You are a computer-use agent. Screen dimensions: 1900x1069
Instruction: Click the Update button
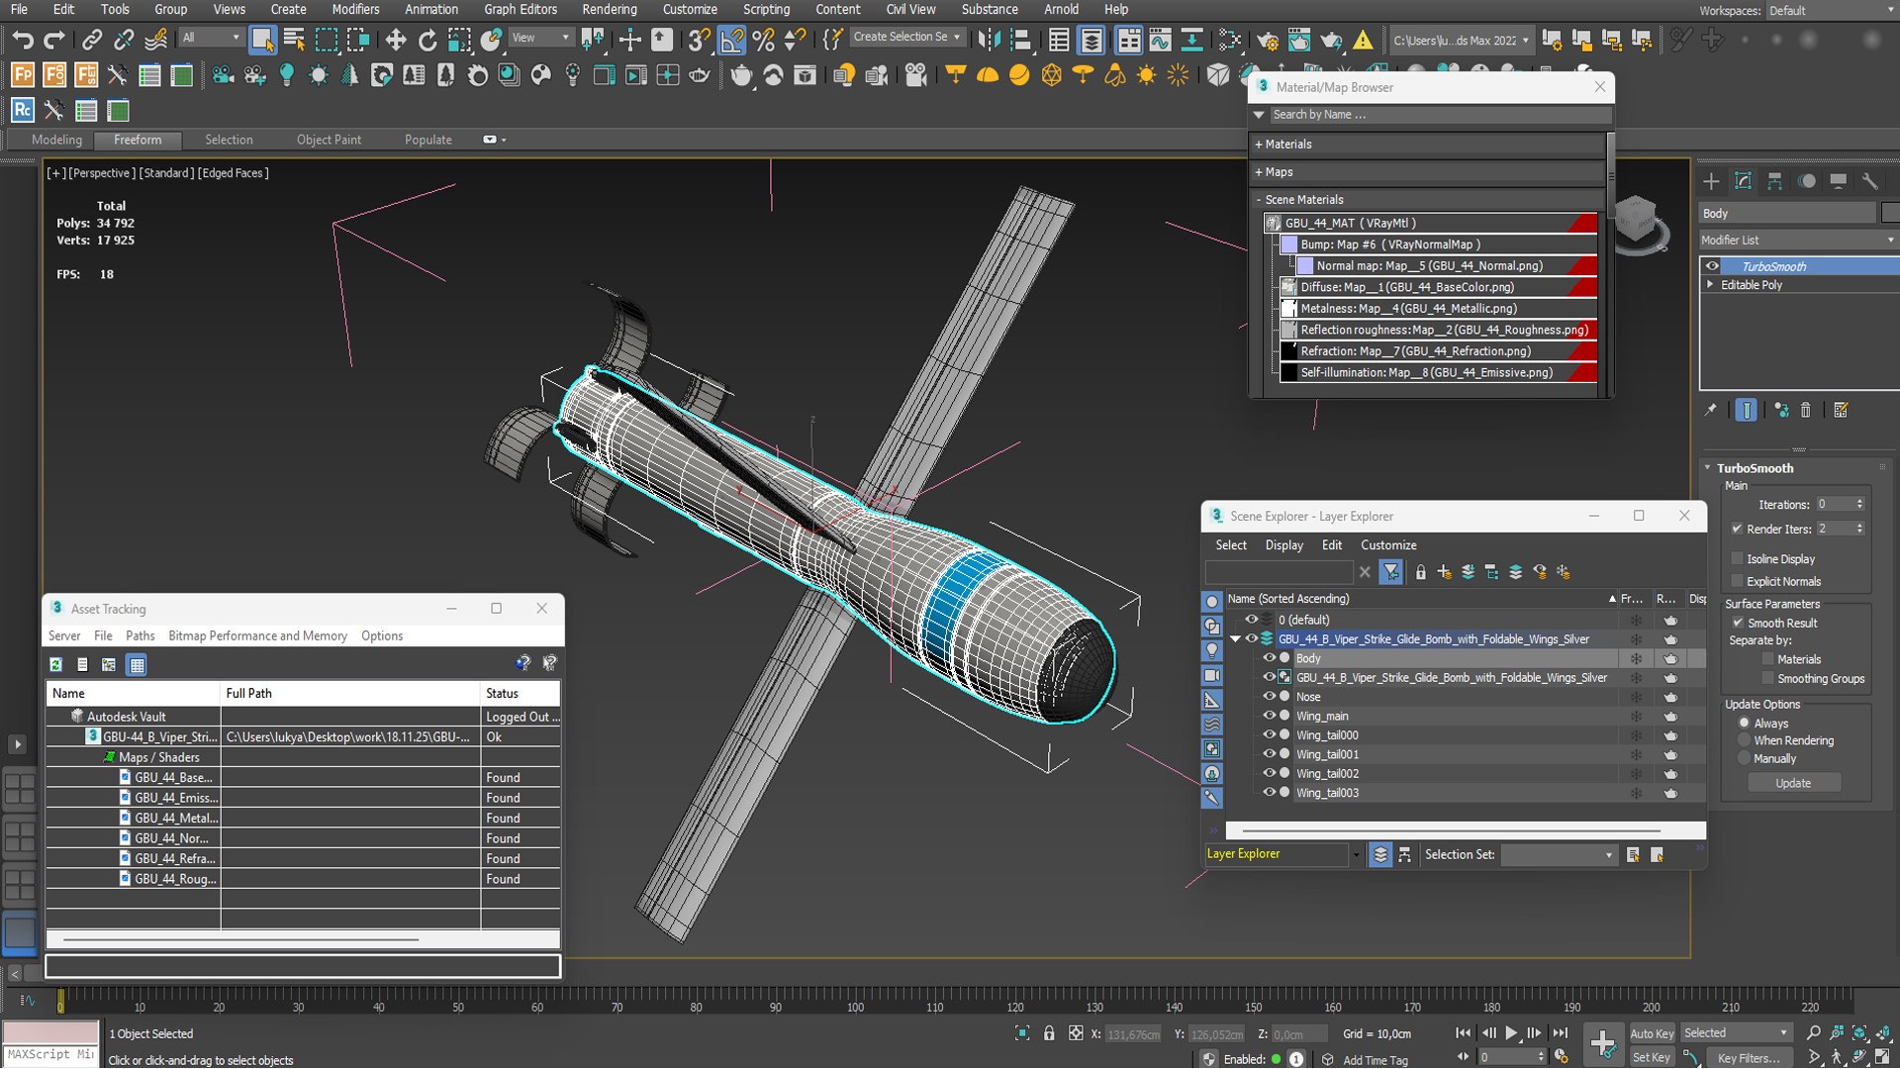pos(1793,783)
